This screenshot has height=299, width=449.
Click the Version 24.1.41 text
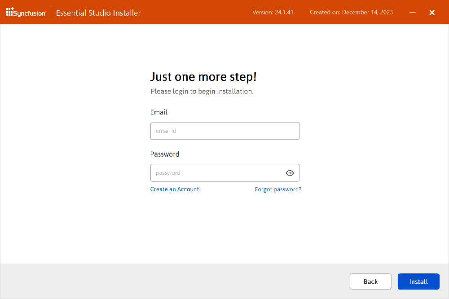click(273, 13)
